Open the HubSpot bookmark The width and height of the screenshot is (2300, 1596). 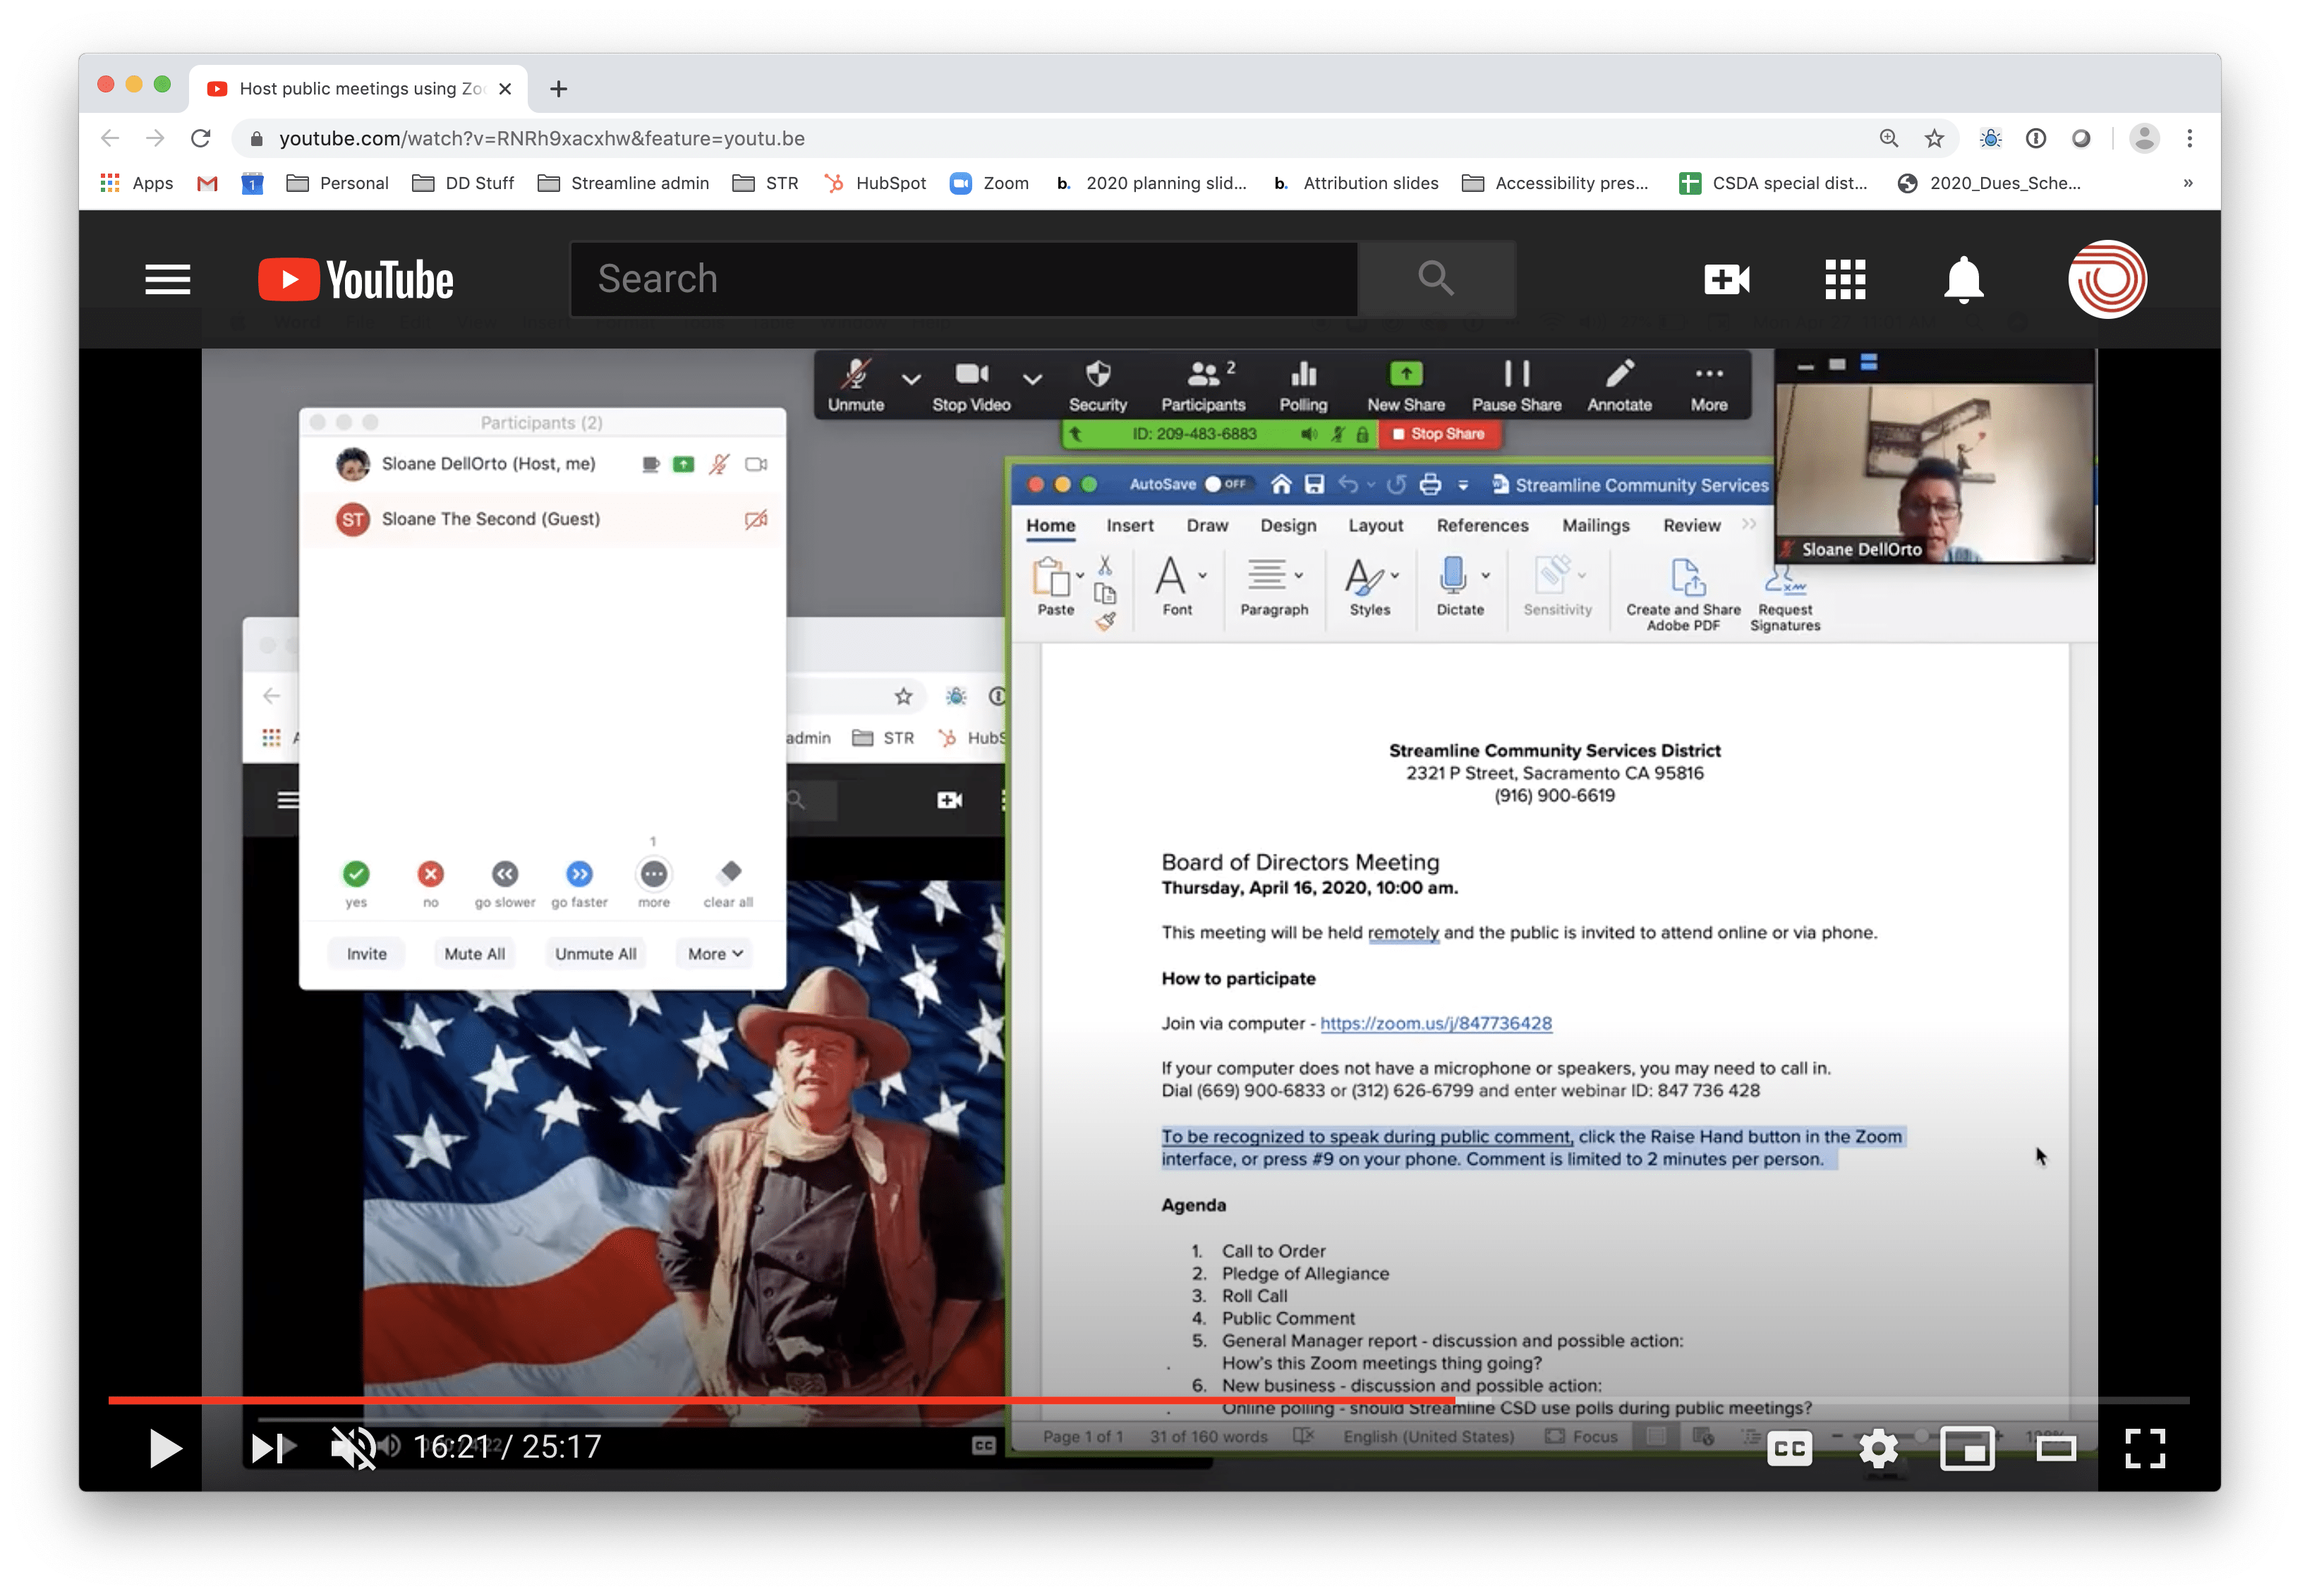pyautogui.click(x=875, y=183)
